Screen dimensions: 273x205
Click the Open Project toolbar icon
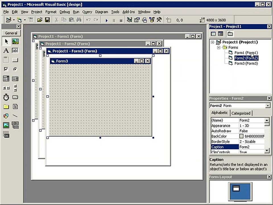pos(40,20)
